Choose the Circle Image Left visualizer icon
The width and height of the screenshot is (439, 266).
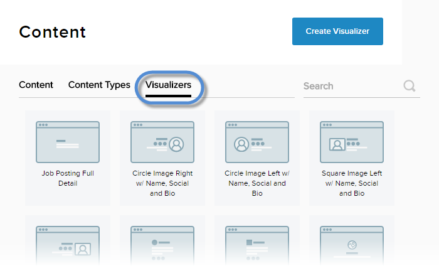[257, 142]
